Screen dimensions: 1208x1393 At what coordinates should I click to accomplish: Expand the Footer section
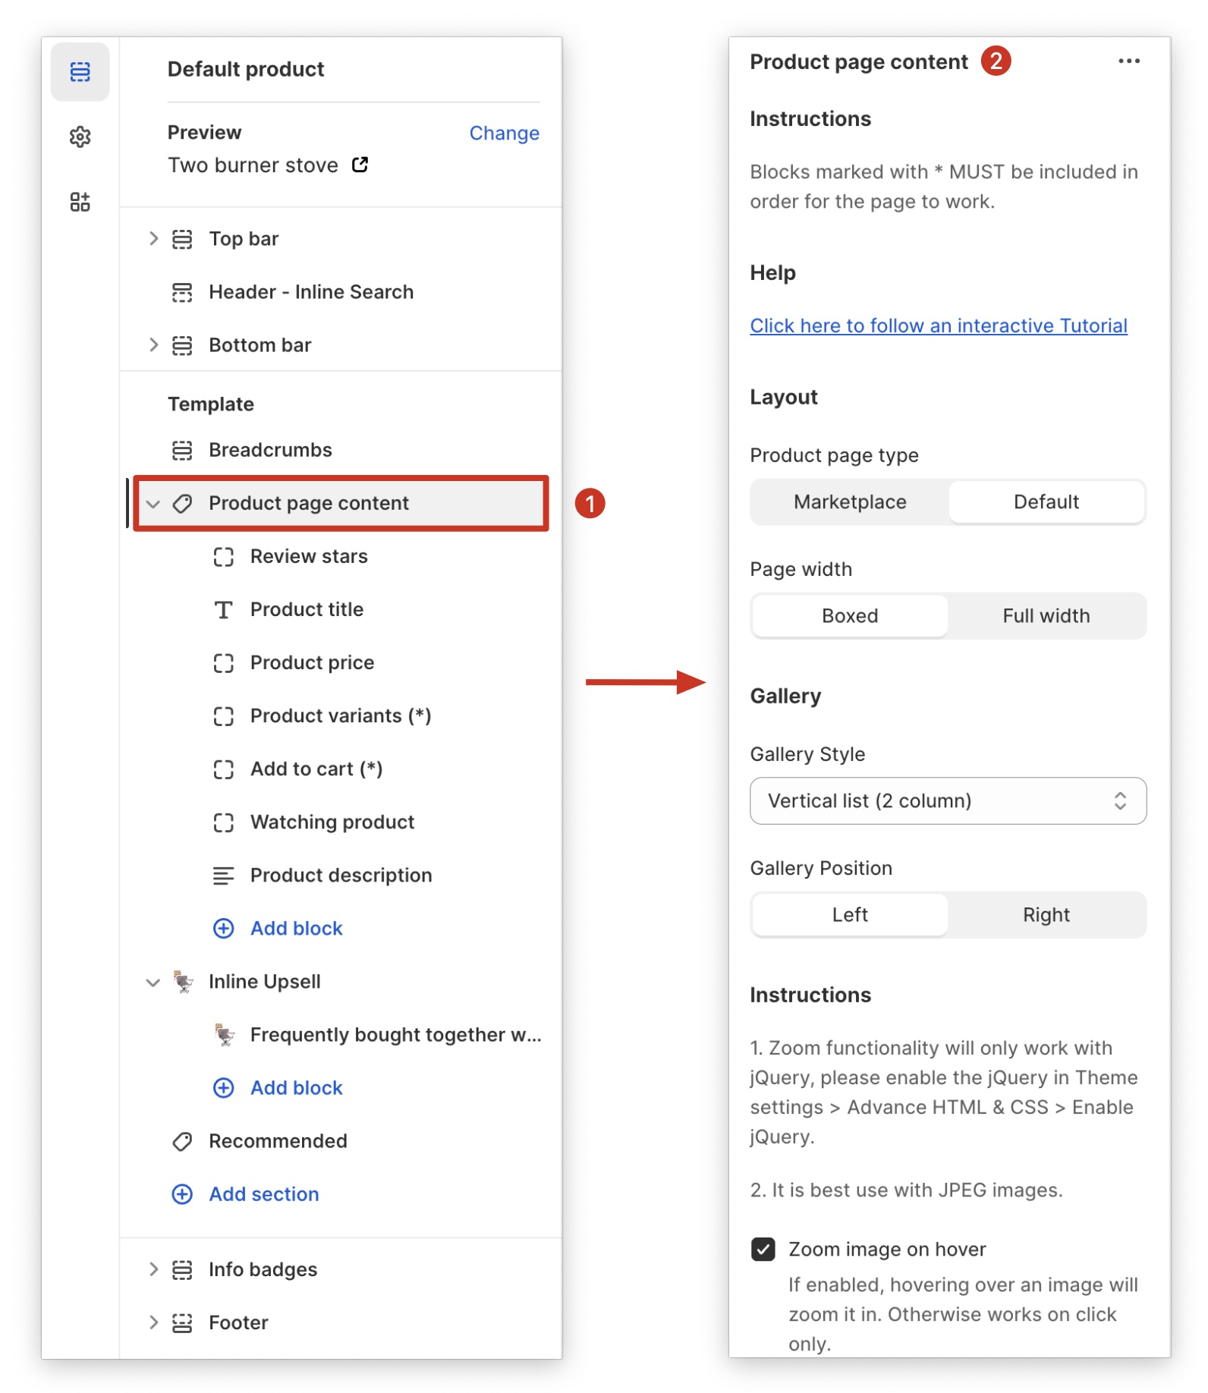click(153, 1322)
